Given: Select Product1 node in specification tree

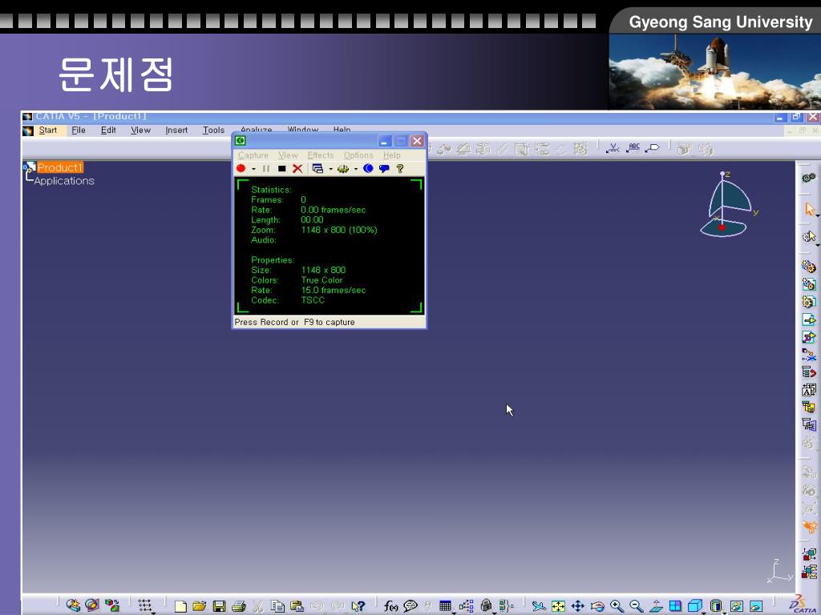Looking at the screenshot, I should point(59,167).
